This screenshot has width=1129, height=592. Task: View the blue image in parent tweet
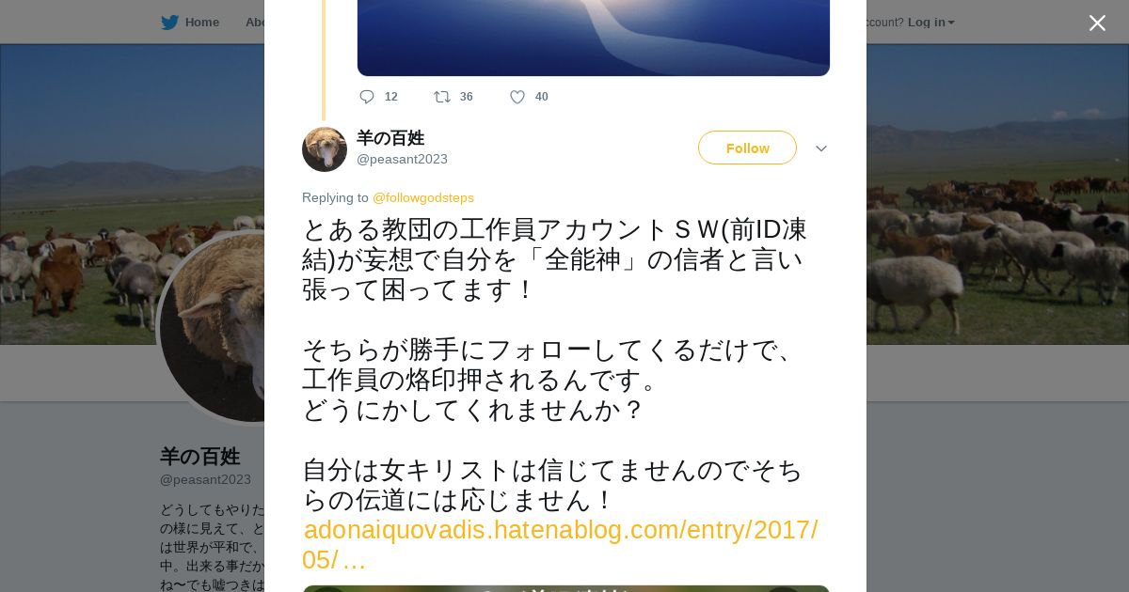click(594, 38)
